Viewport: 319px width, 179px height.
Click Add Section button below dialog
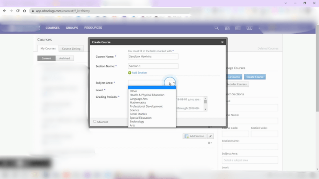194,136
